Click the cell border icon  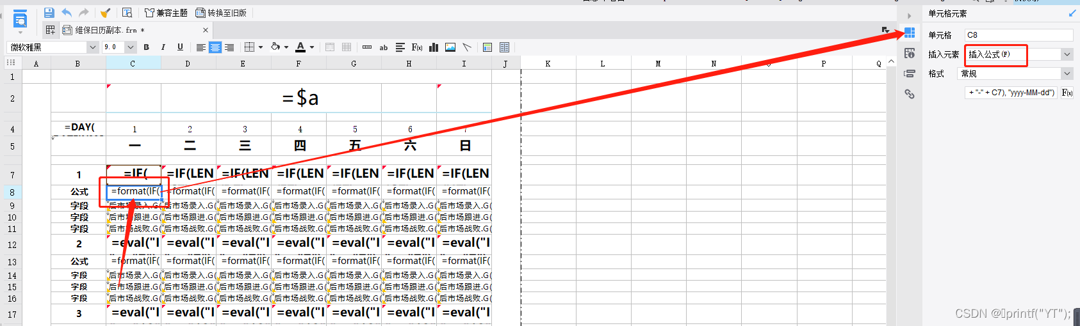click(x=250, y=47)
